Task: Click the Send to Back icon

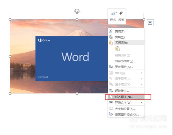Action: (x=111, y=84)
